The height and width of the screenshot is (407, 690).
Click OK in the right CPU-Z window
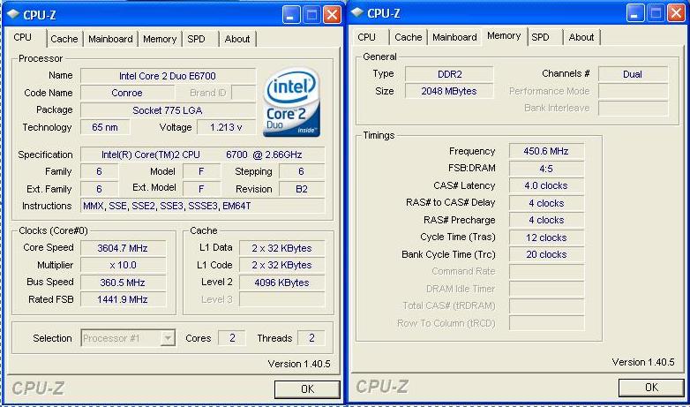tap(651, 388)
